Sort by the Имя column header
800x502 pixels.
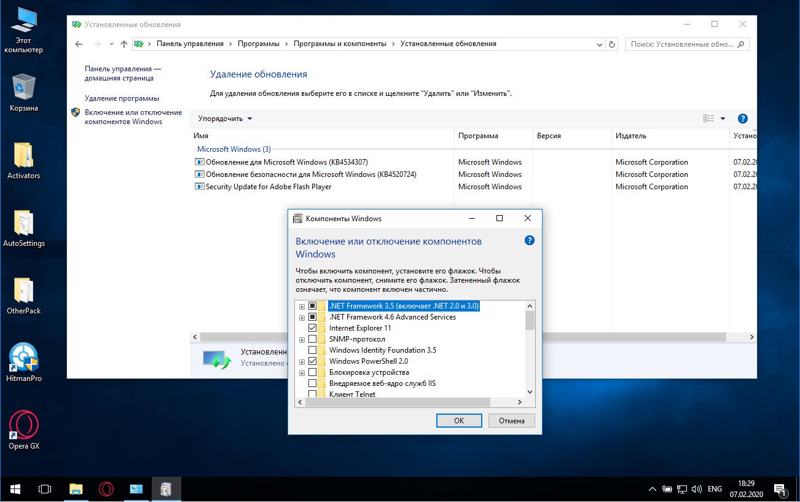tap(322, 136)
